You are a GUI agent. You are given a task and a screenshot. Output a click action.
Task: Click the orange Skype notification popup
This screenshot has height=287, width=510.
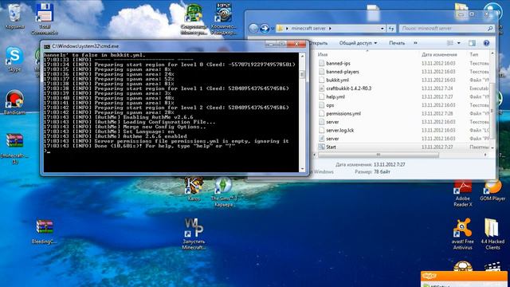[x=464, y=279]
